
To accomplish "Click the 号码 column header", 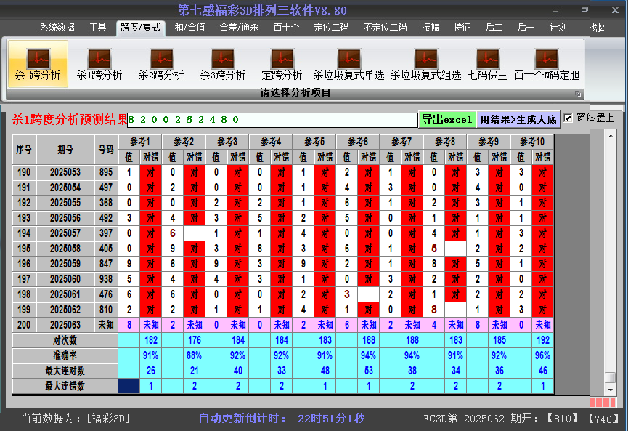I will click(106, 150).
